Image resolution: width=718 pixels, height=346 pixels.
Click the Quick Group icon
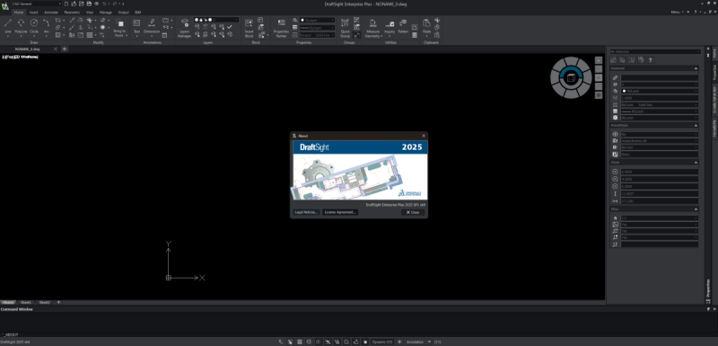click(346, 28)
